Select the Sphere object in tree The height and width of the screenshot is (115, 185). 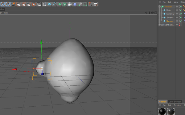169,21
